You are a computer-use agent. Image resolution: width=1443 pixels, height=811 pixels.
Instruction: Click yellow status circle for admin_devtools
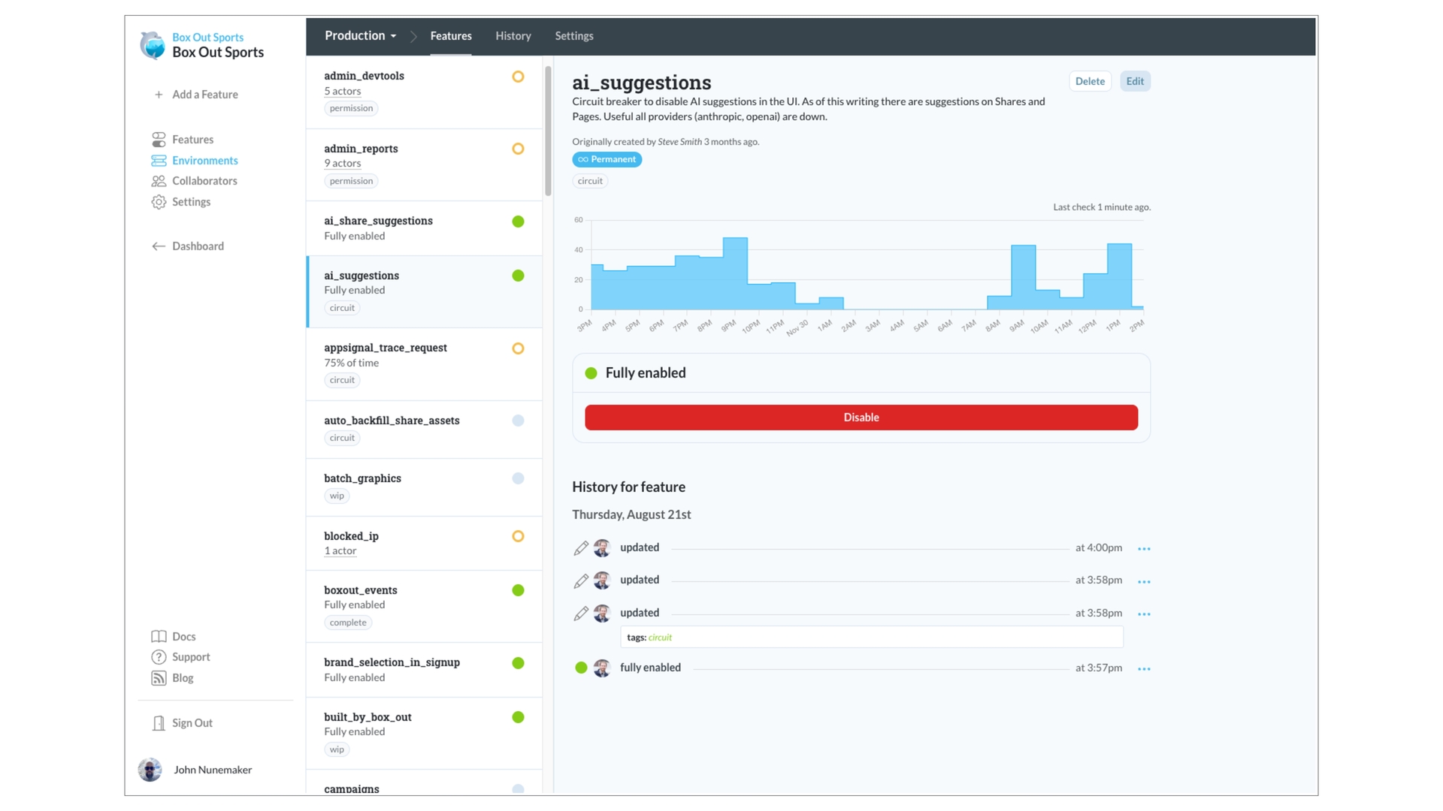tap(518, 77)
